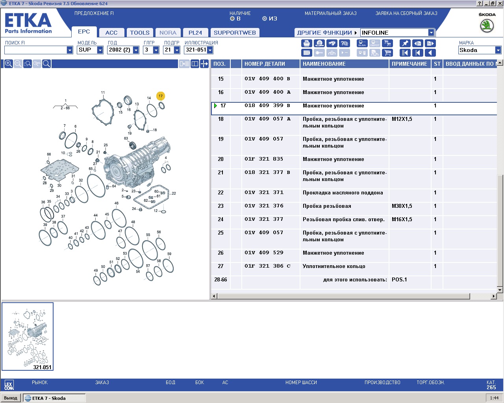Viewport: 504px width, 403px height.
Task: Switch to the PL24 tab
Action: pos(195,33)
